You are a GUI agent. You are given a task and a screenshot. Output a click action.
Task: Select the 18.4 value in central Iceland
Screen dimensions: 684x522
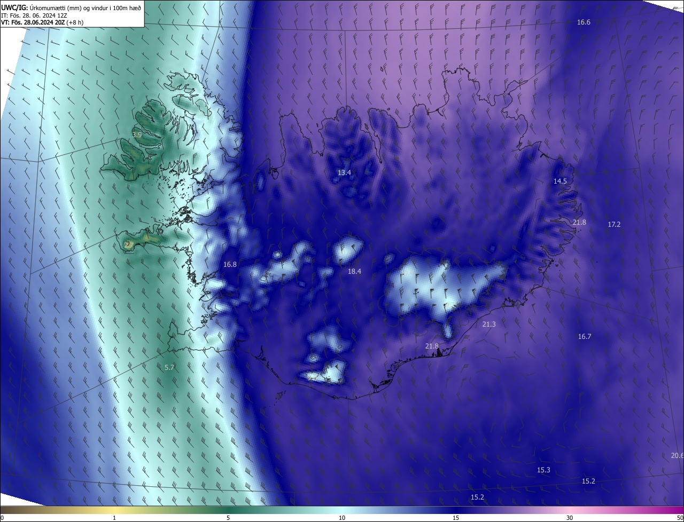click(354, 272)
